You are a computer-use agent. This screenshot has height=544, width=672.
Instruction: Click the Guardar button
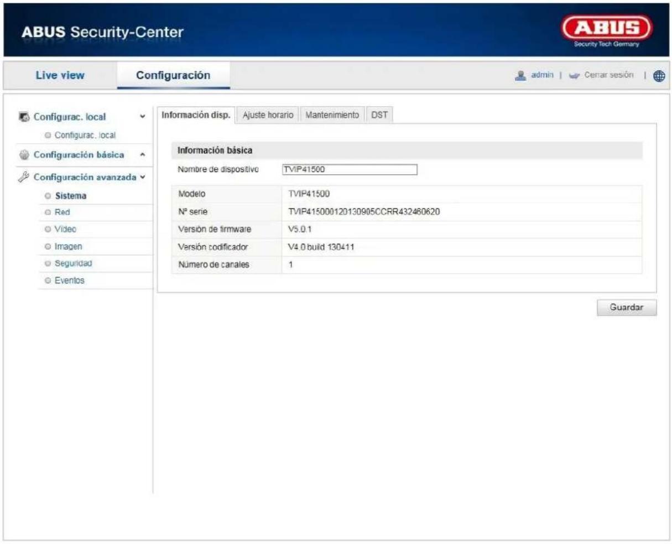point(627,307)
